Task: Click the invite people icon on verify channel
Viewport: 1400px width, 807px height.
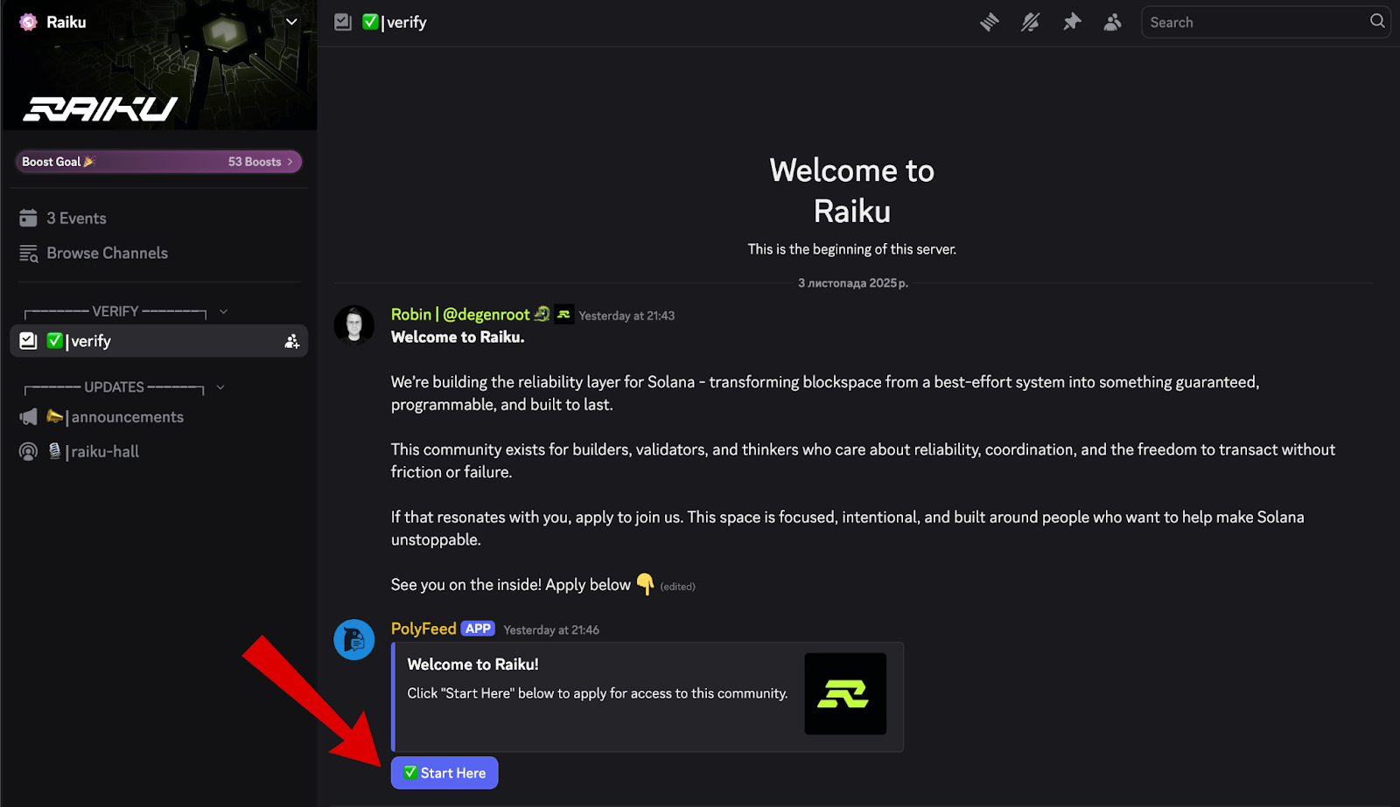Action: (x=291, y=342)
